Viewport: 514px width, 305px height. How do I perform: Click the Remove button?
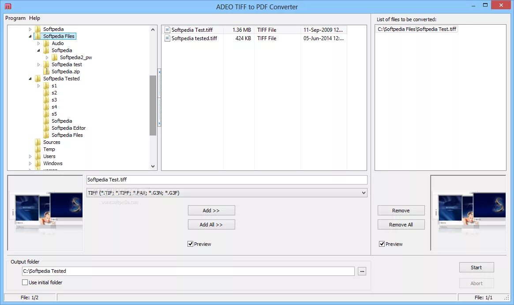401,211
